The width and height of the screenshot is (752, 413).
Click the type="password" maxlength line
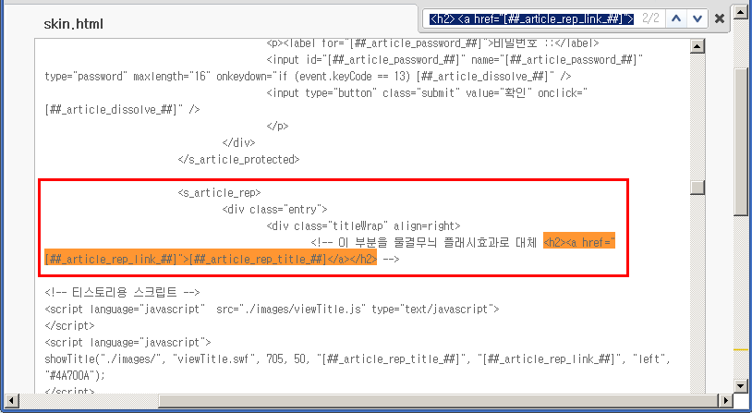pos(308,77)
